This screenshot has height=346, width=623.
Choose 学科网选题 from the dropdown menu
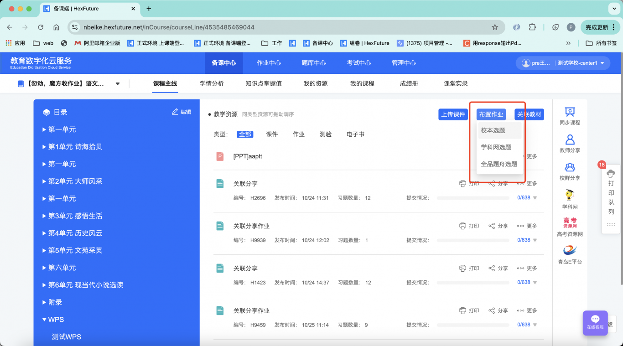(499, 147)
